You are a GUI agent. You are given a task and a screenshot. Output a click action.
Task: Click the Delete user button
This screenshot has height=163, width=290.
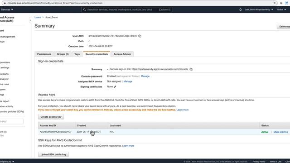284,27
